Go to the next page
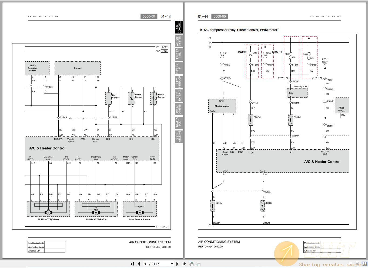This screenshot has height=268, width=368. 177,264
